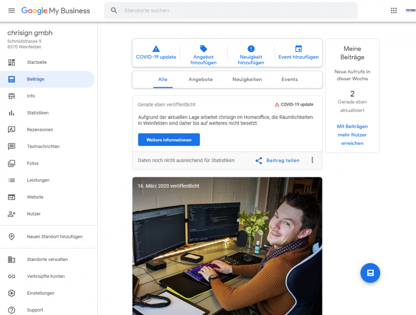416x315 pixels.
Task: Open Startseite in the sidebar
Action: tap(47, 62)
